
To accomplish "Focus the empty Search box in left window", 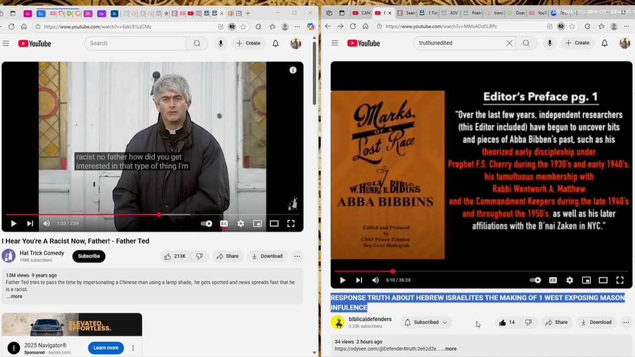I will point(135,43).
